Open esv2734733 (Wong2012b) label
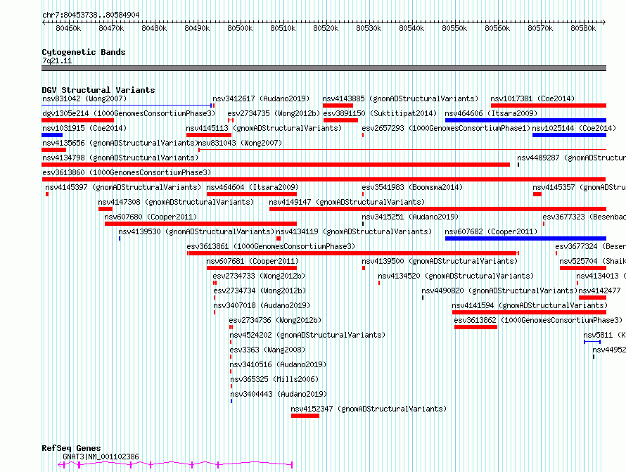The height and width of the screenshot is (472, 626). click(x=259, y=276)
